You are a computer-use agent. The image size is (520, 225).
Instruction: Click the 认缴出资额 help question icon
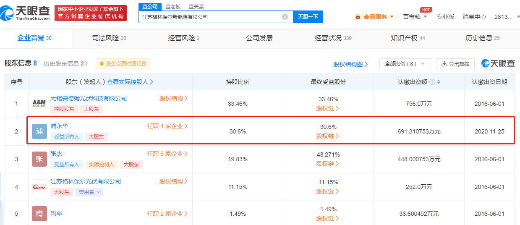pyautogui.click(x=432, y=82)
